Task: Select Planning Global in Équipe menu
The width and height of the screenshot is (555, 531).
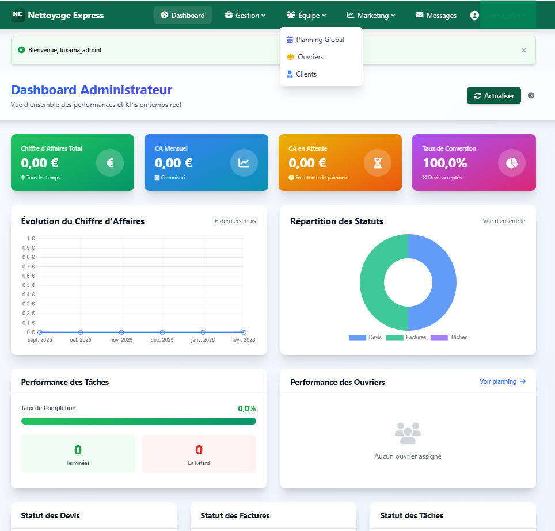Action: click(321, 40)
